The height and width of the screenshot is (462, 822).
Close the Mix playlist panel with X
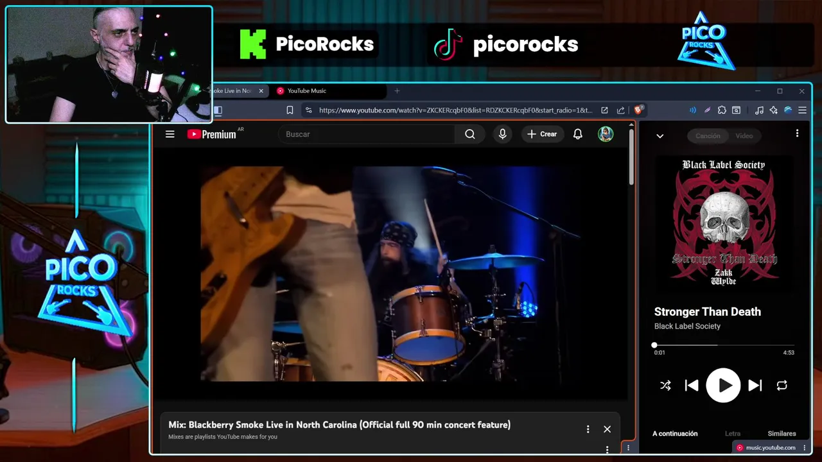pyautogui.click(x=607, y=429)
